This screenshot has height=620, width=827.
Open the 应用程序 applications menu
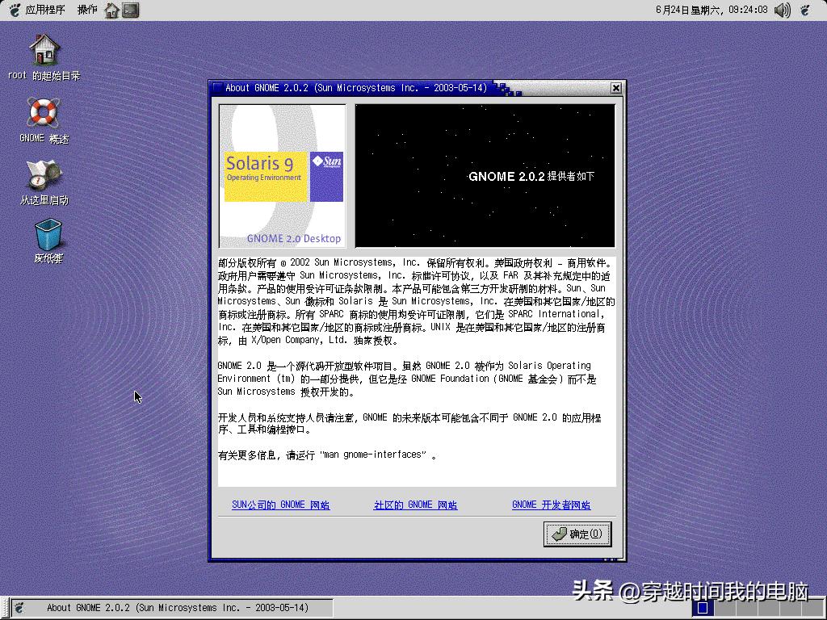(45, 10)
